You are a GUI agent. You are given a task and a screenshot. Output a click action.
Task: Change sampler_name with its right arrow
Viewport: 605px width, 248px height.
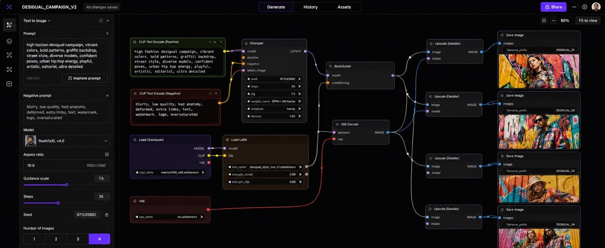299,101
